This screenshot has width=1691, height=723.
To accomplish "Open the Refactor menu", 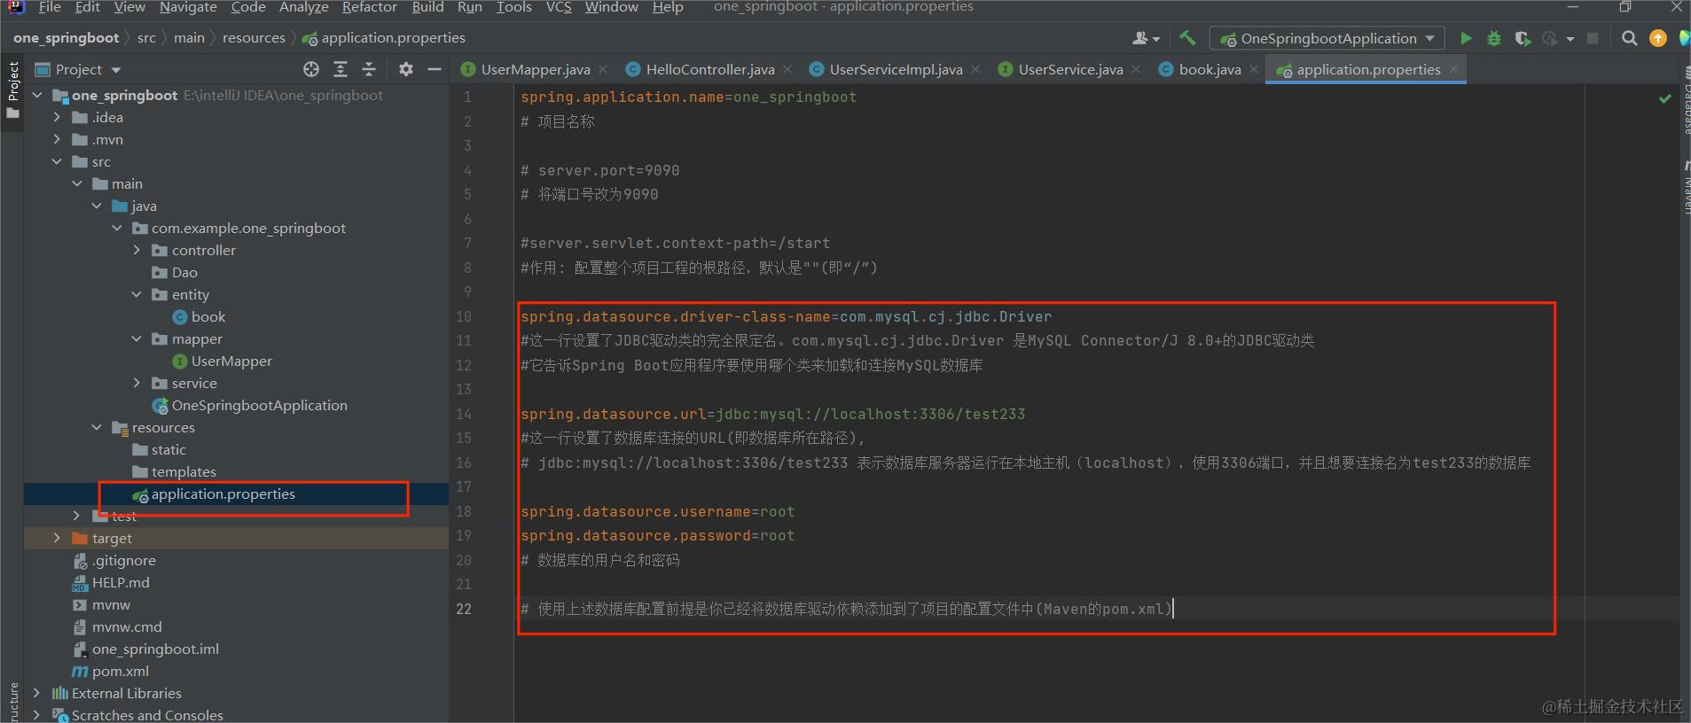I will pyautogui.click(x=370, y=7).
